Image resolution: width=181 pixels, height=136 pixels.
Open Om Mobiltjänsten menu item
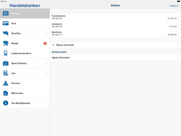click(25, 103)
